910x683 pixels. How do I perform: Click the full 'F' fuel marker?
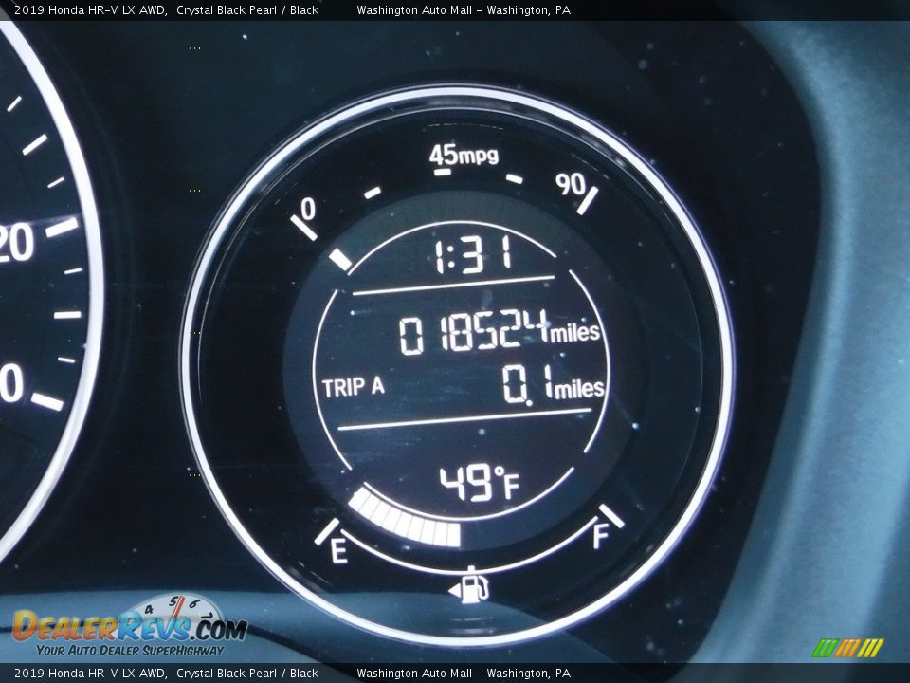tap(600, 536)
